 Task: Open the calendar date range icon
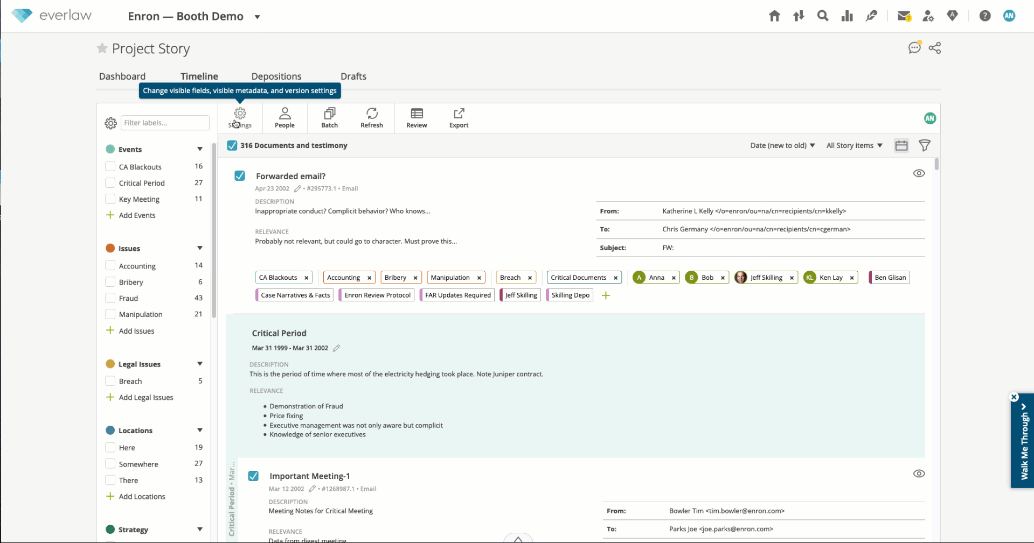[x=901, y=145]
